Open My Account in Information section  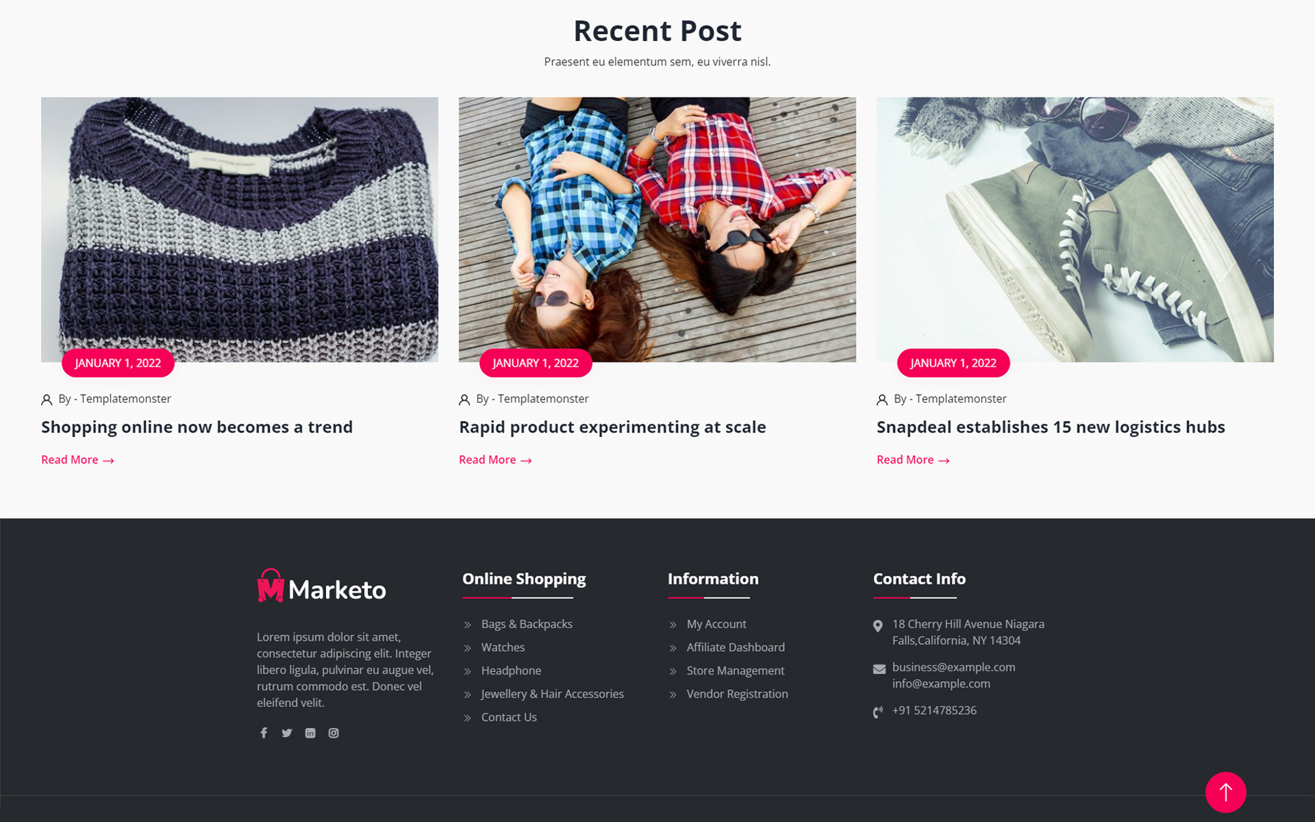pos(716,624)
